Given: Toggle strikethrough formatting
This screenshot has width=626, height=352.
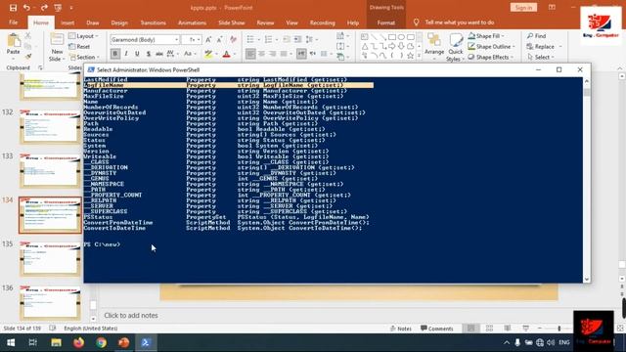Looking at the screenshot, I should 158,54.
